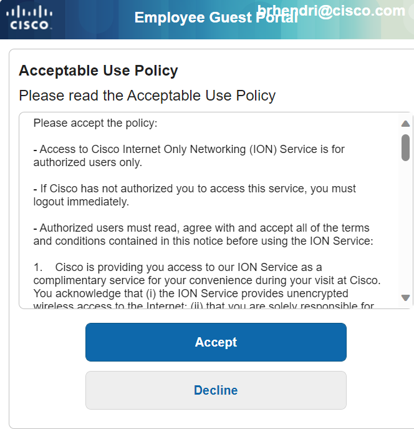Click the Cisco logo in header

coord(31,17)
